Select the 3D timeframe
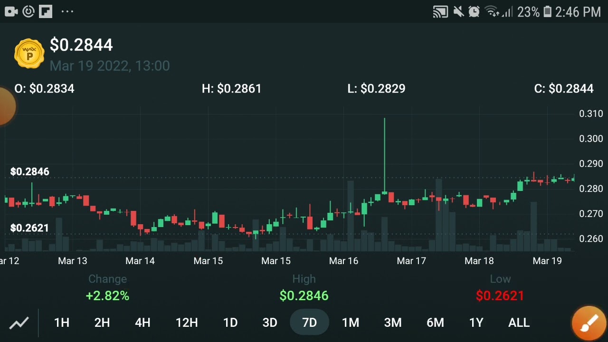 [270, 323]
